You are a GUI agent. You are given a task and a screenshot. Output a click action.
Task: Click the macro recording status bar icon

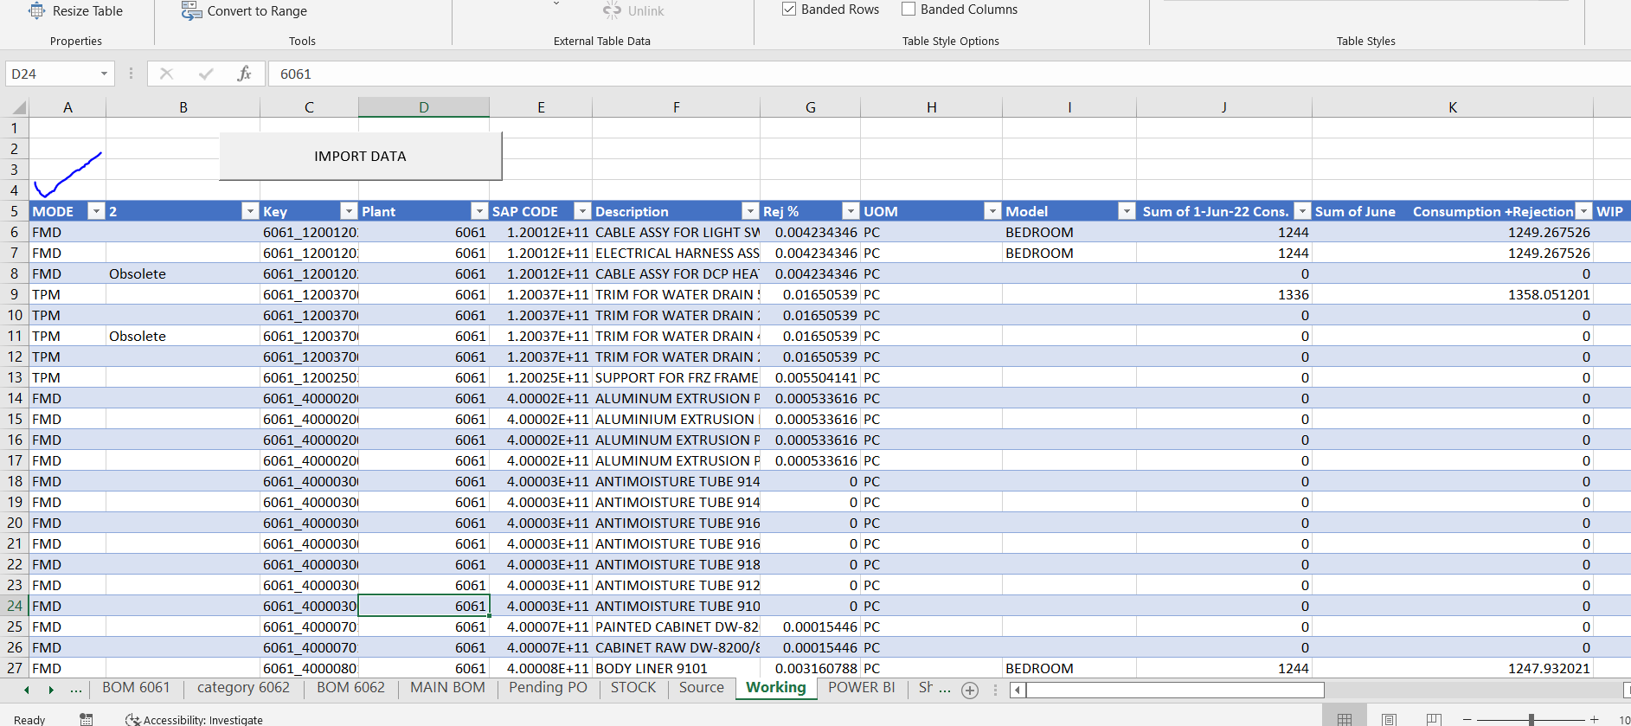click(87, 719)
